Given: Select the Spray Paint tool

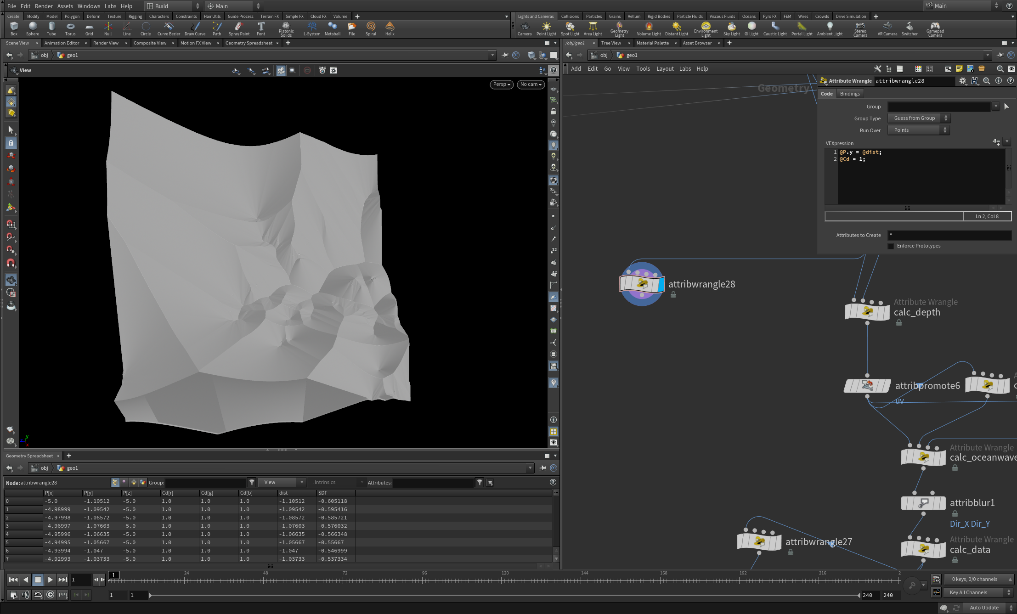Looking at the screenshot, I should point(239,28).
